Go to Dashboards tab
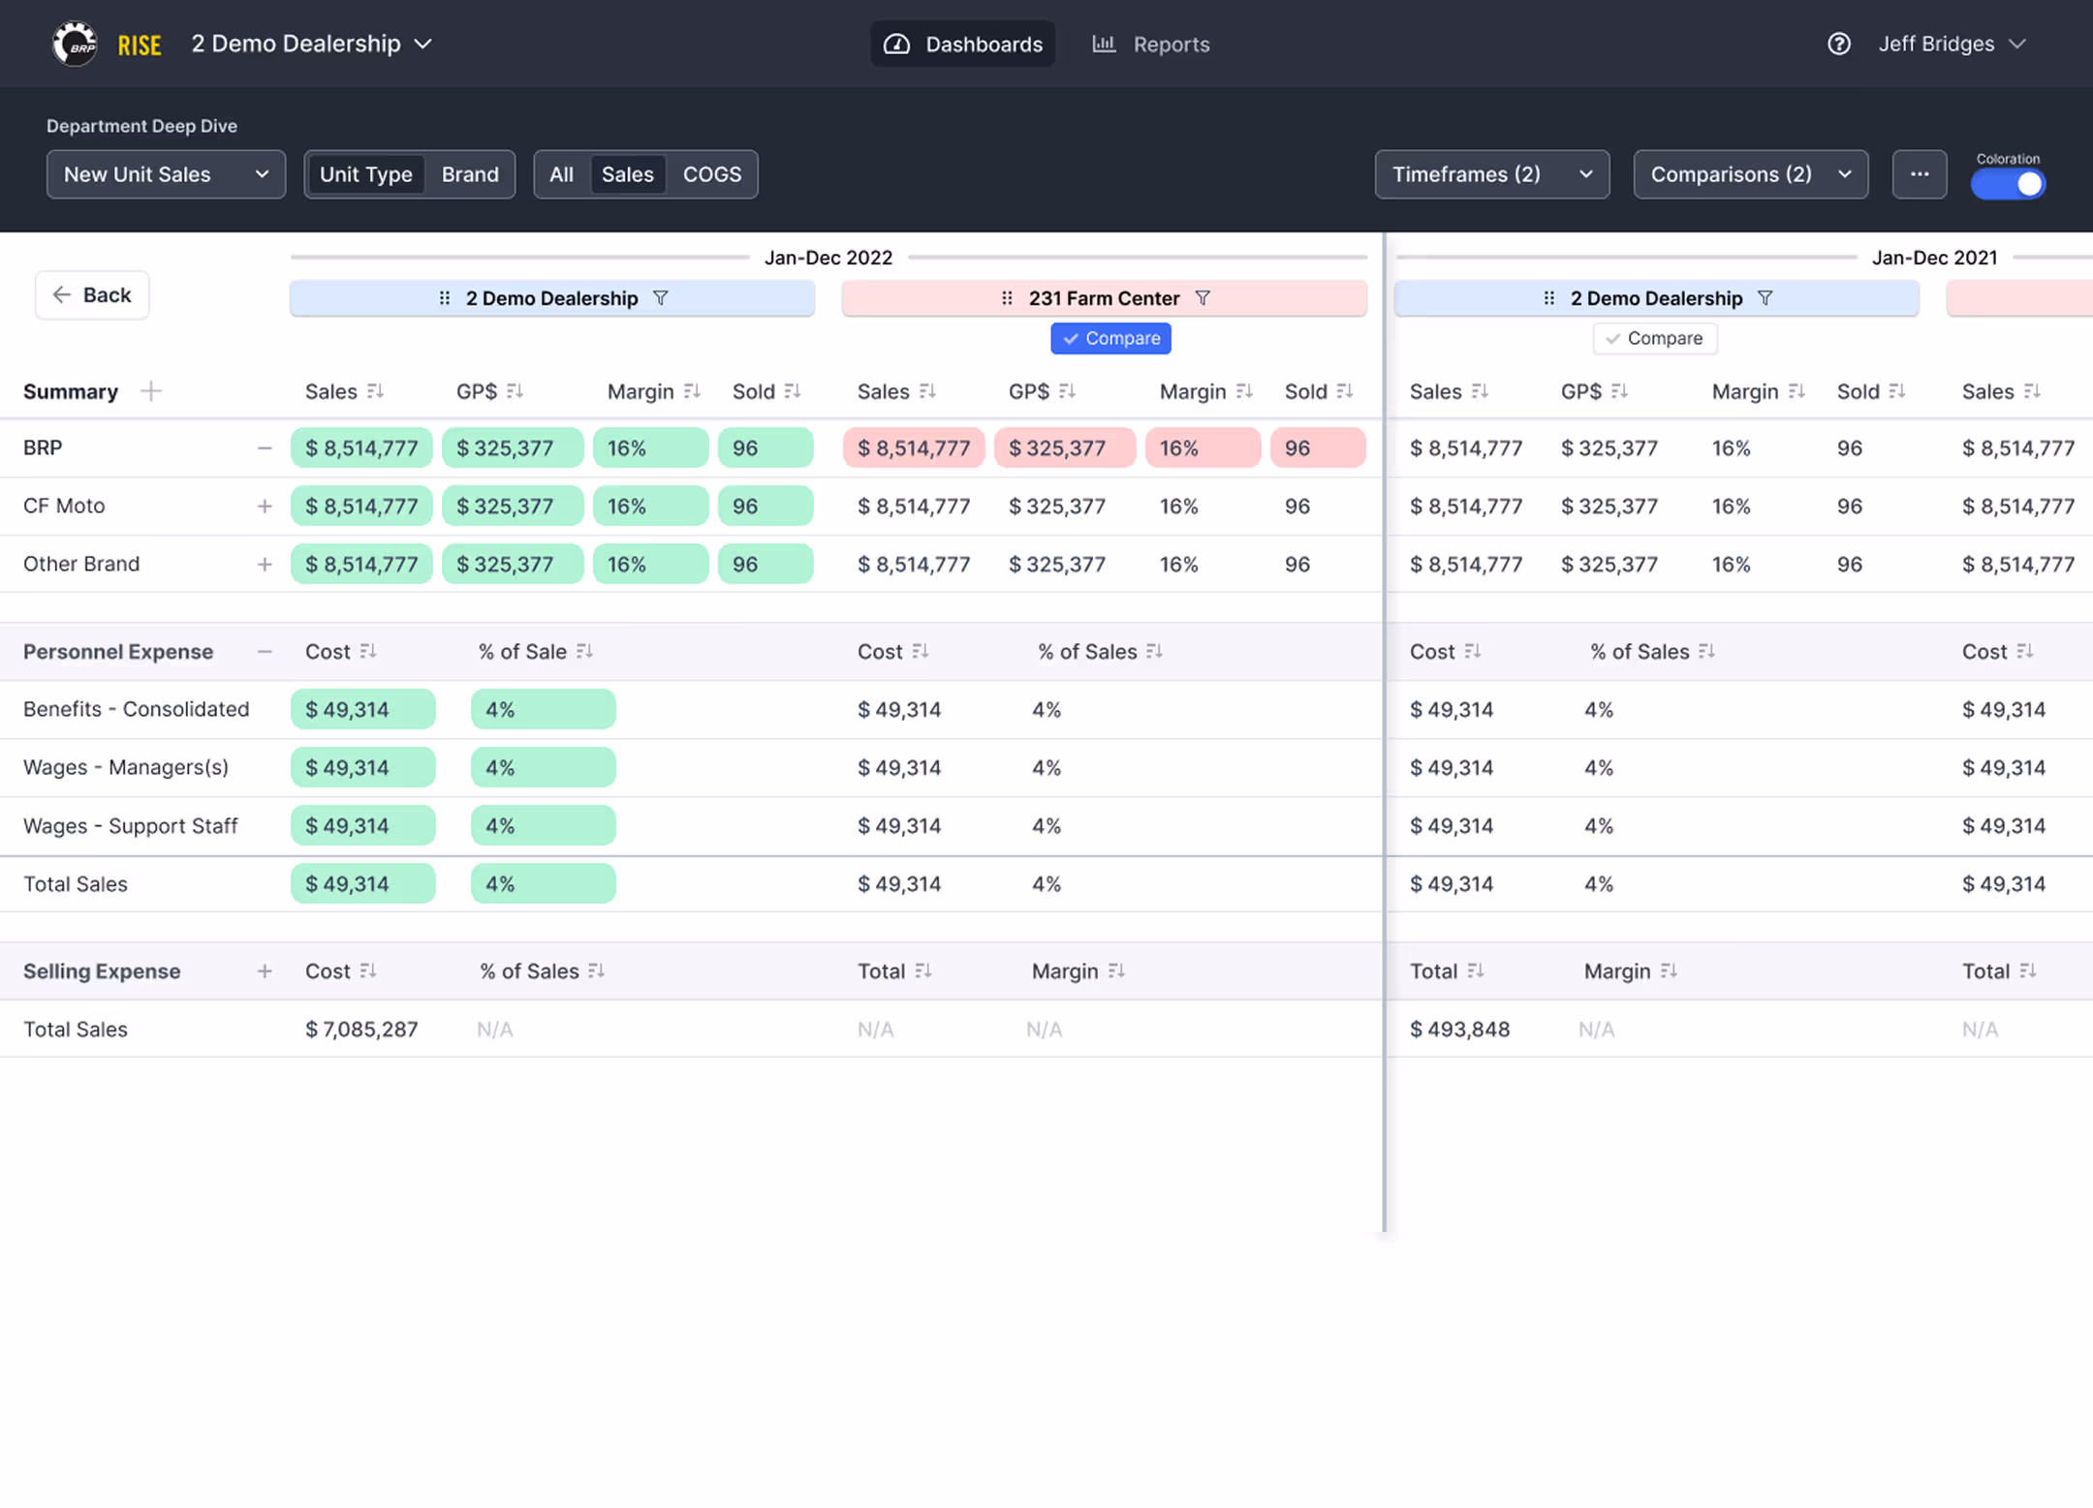This screenshot has height=1508, width=2093. click(x=962, y=44)
